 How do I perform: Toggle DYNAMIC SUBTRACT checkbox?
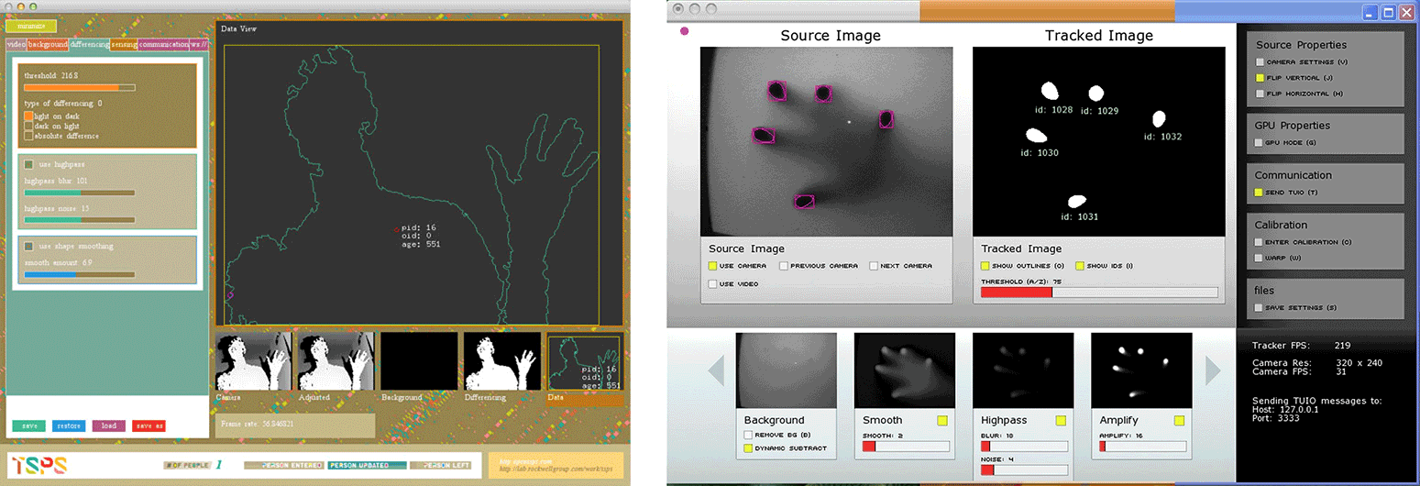[x=748, y=448]
